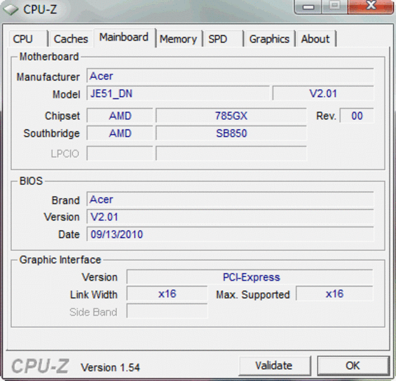
Task: Switch to the Caches tab
Action: (x=71, y=39)
